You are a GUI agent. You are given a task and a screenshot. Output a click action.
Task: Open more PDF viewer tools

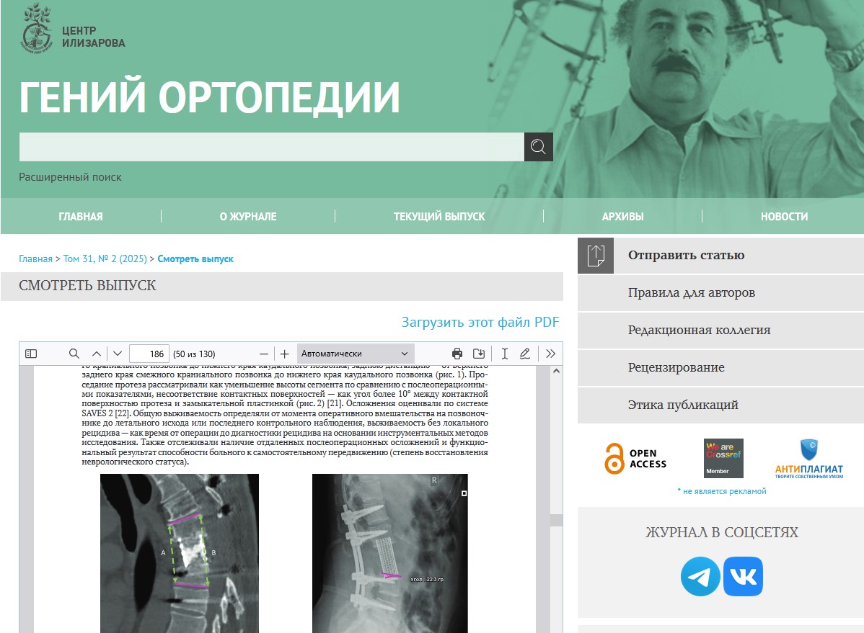(550, 354)
